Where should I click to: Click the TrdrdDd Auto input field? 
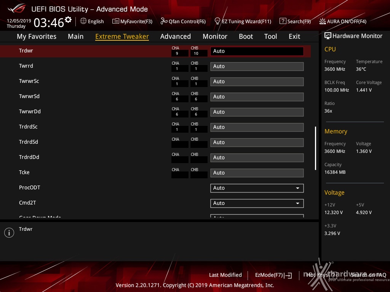click(x=257, y=157)
